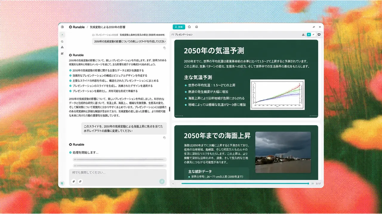Click the slide progress bar

[245, 184]
